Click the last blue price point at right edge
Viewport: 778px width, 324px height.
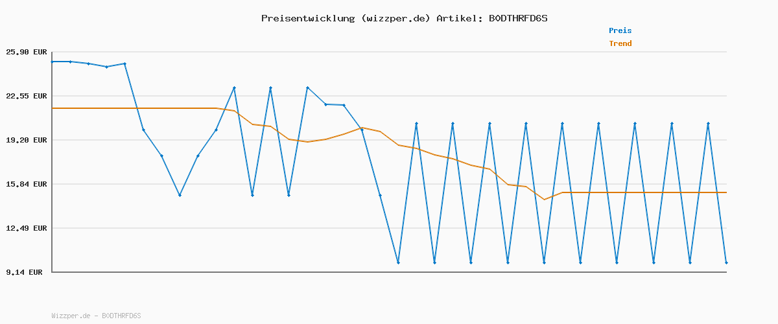(x=726, y=262)
